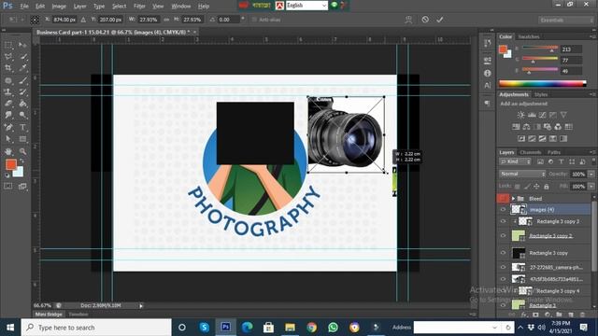Switch to the Styles tab
Screen dimensions: 598x336
[x=541, y=94]
